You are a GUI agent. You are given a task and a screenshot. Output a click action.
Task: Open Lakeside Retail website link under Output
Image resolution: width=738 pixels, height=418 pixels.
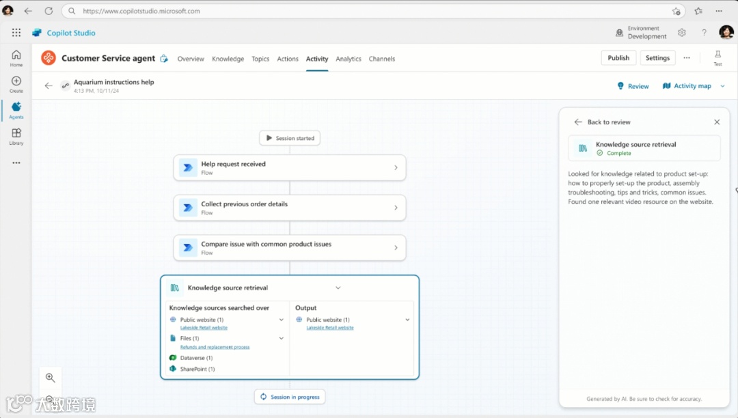(x=330, y=328)
